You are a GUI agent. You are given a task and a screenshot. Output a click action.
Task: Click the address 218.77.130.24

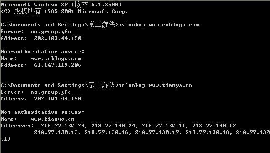click(x=113, y=126)
